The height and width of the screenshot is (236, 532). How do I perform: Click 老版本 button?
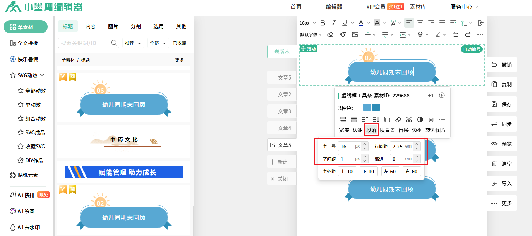[x=282, y=52]
